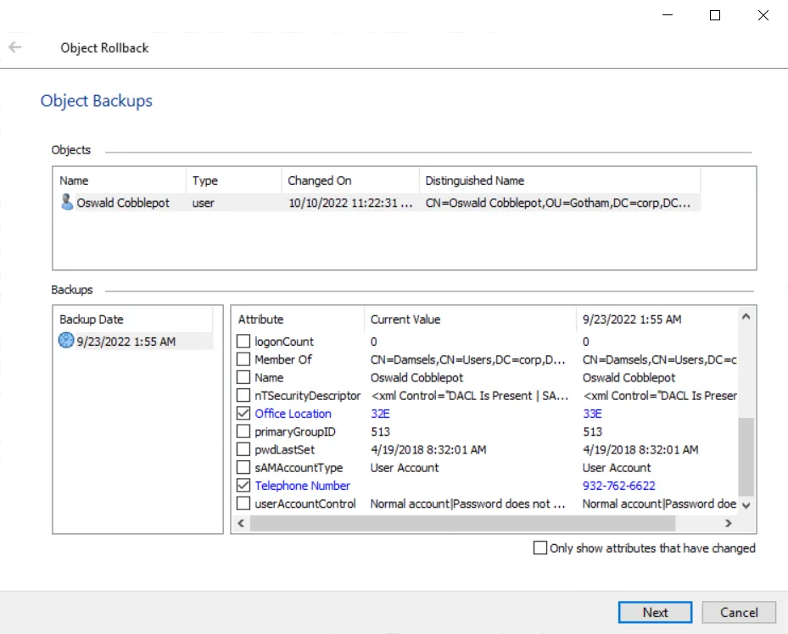Click the 9/23/2022 1:55 AM column header
The image size is (788, 634).
click(x=657, y=320)
